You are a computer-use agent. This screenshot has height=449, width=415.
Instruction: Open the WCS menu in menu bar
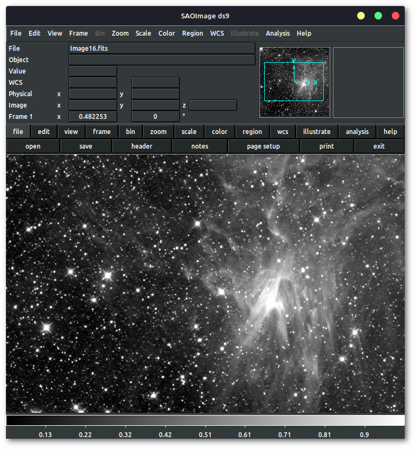tap(217, 33)
